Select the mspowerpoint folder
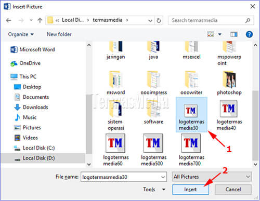Image resolution: width=260 pixels, height=201 pixels. tap(229, 53)
